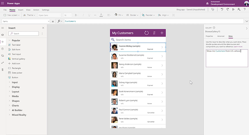249x135 pixels.
Task: Click the Insert pane search box
Action: tap(24, 34)
